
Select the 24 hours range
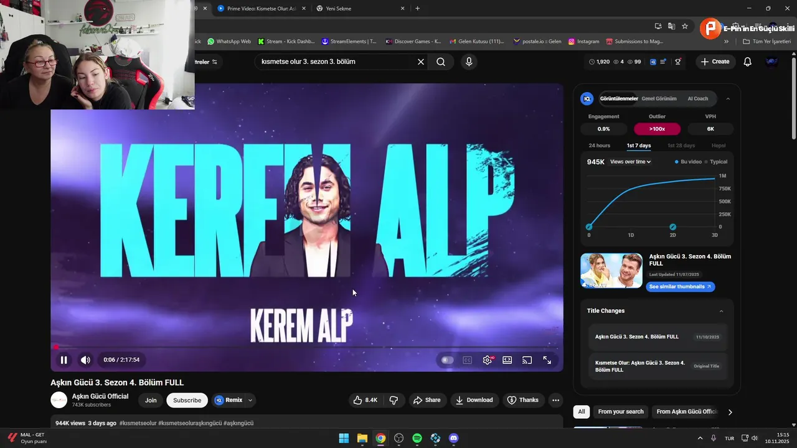point(600,146)
